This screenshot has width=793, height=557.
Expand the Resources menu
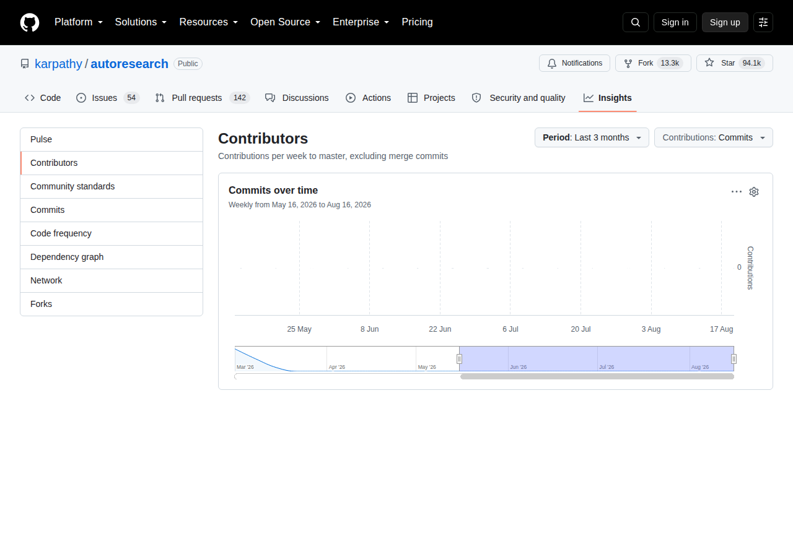pyautogui.click(x=209, y=22)
